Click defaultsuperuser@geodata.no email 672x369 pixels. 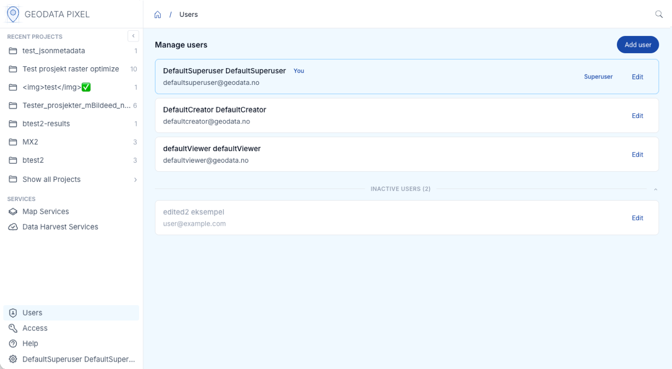(x=211, y=83)
